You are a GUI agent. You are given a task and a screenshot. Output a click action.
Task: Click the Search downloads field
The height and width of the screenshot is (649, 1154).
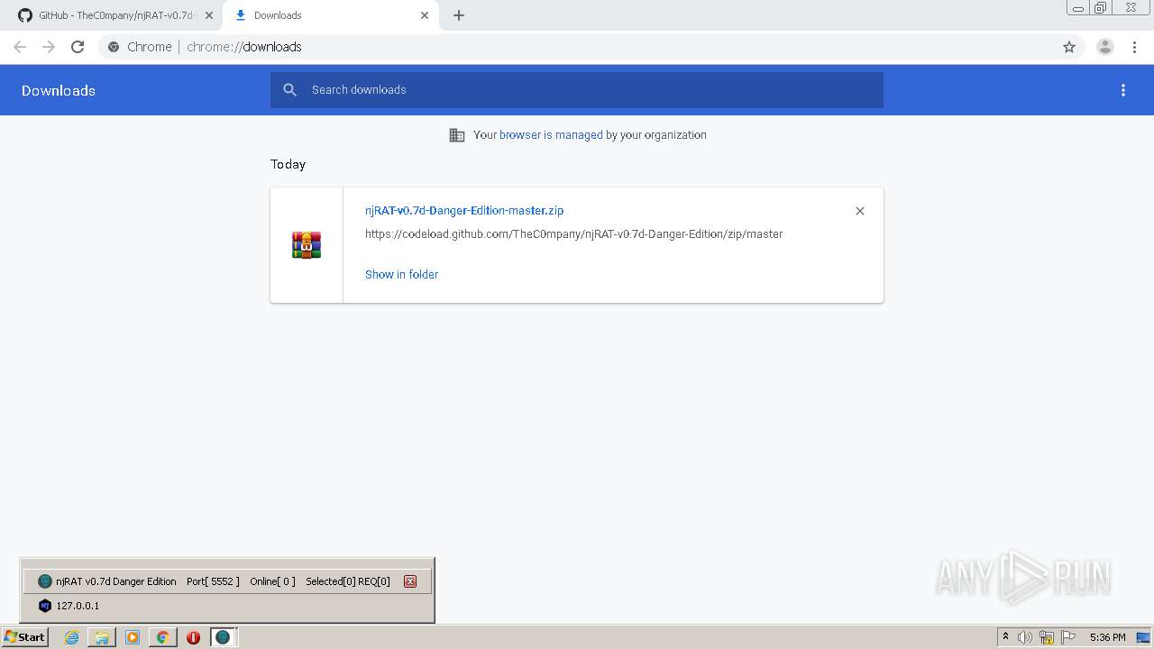(x=577, y=90)
